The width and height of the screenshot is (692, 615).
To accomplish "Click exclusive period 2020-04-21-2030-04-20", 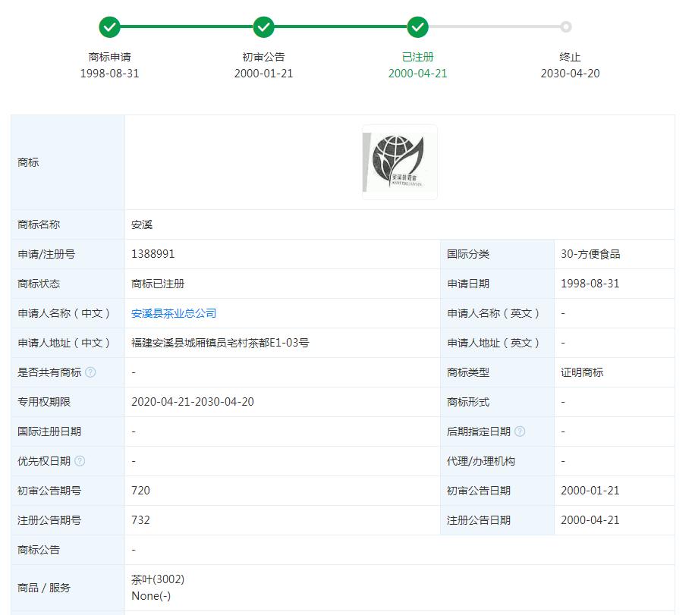I will coord(193,402).
